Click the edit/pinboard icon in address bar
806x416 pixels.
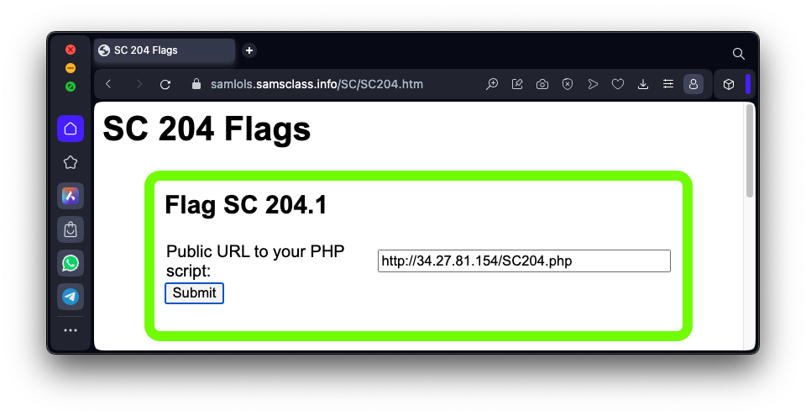click(517, 84)
